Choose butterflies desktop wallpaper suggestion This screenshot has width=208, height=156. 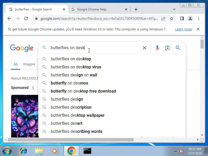[x=112, y=115]
